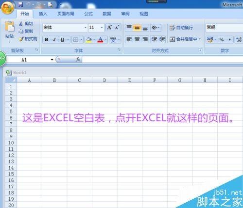Apply the yellow fill color
Image resolution: width=243 pixels, height=208 pixels.
pos(89,39)
